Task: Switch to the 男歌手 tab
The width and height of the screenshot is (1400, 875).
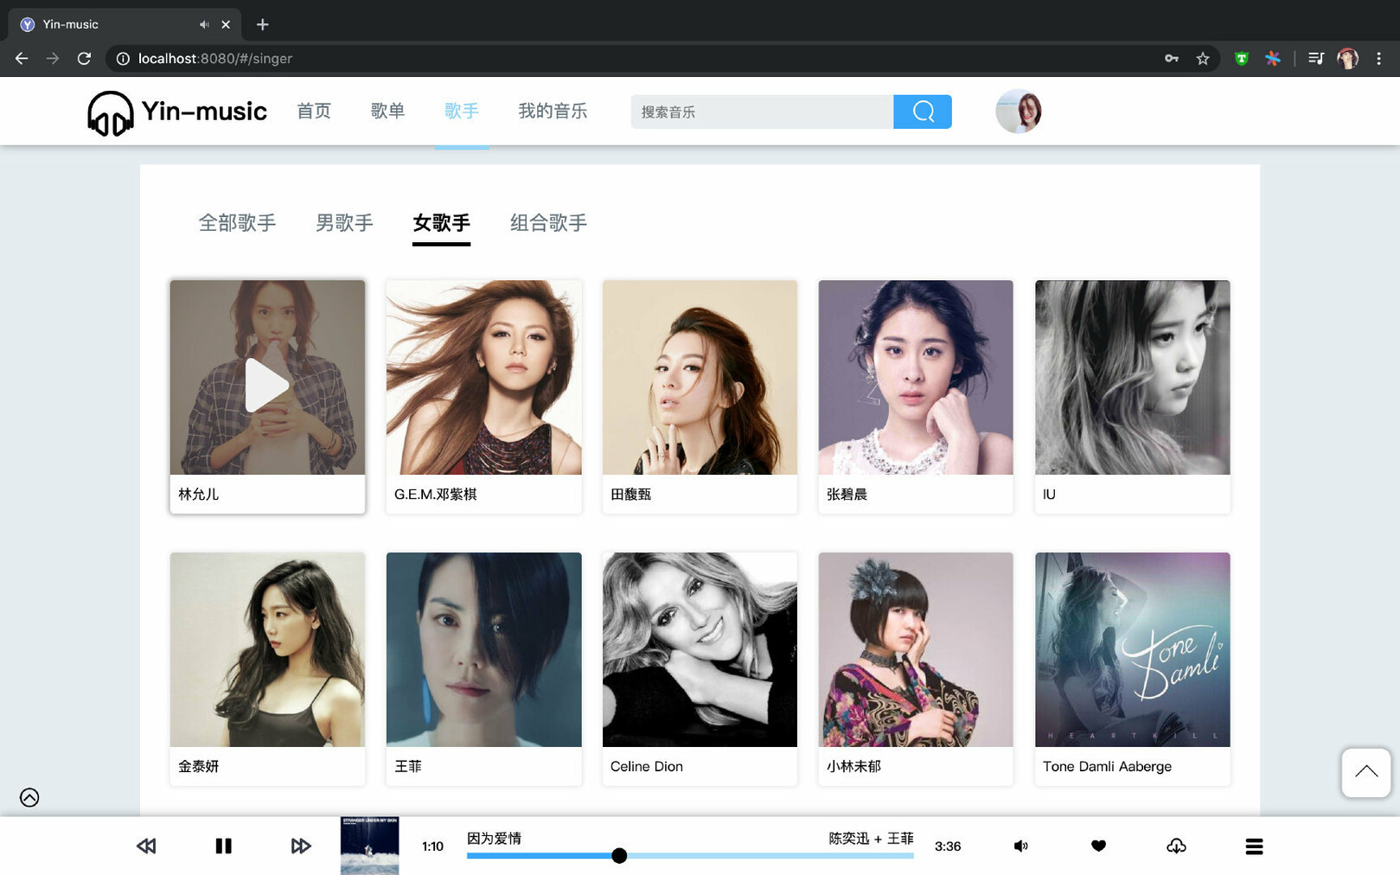Action: click(x=344, y=223)
